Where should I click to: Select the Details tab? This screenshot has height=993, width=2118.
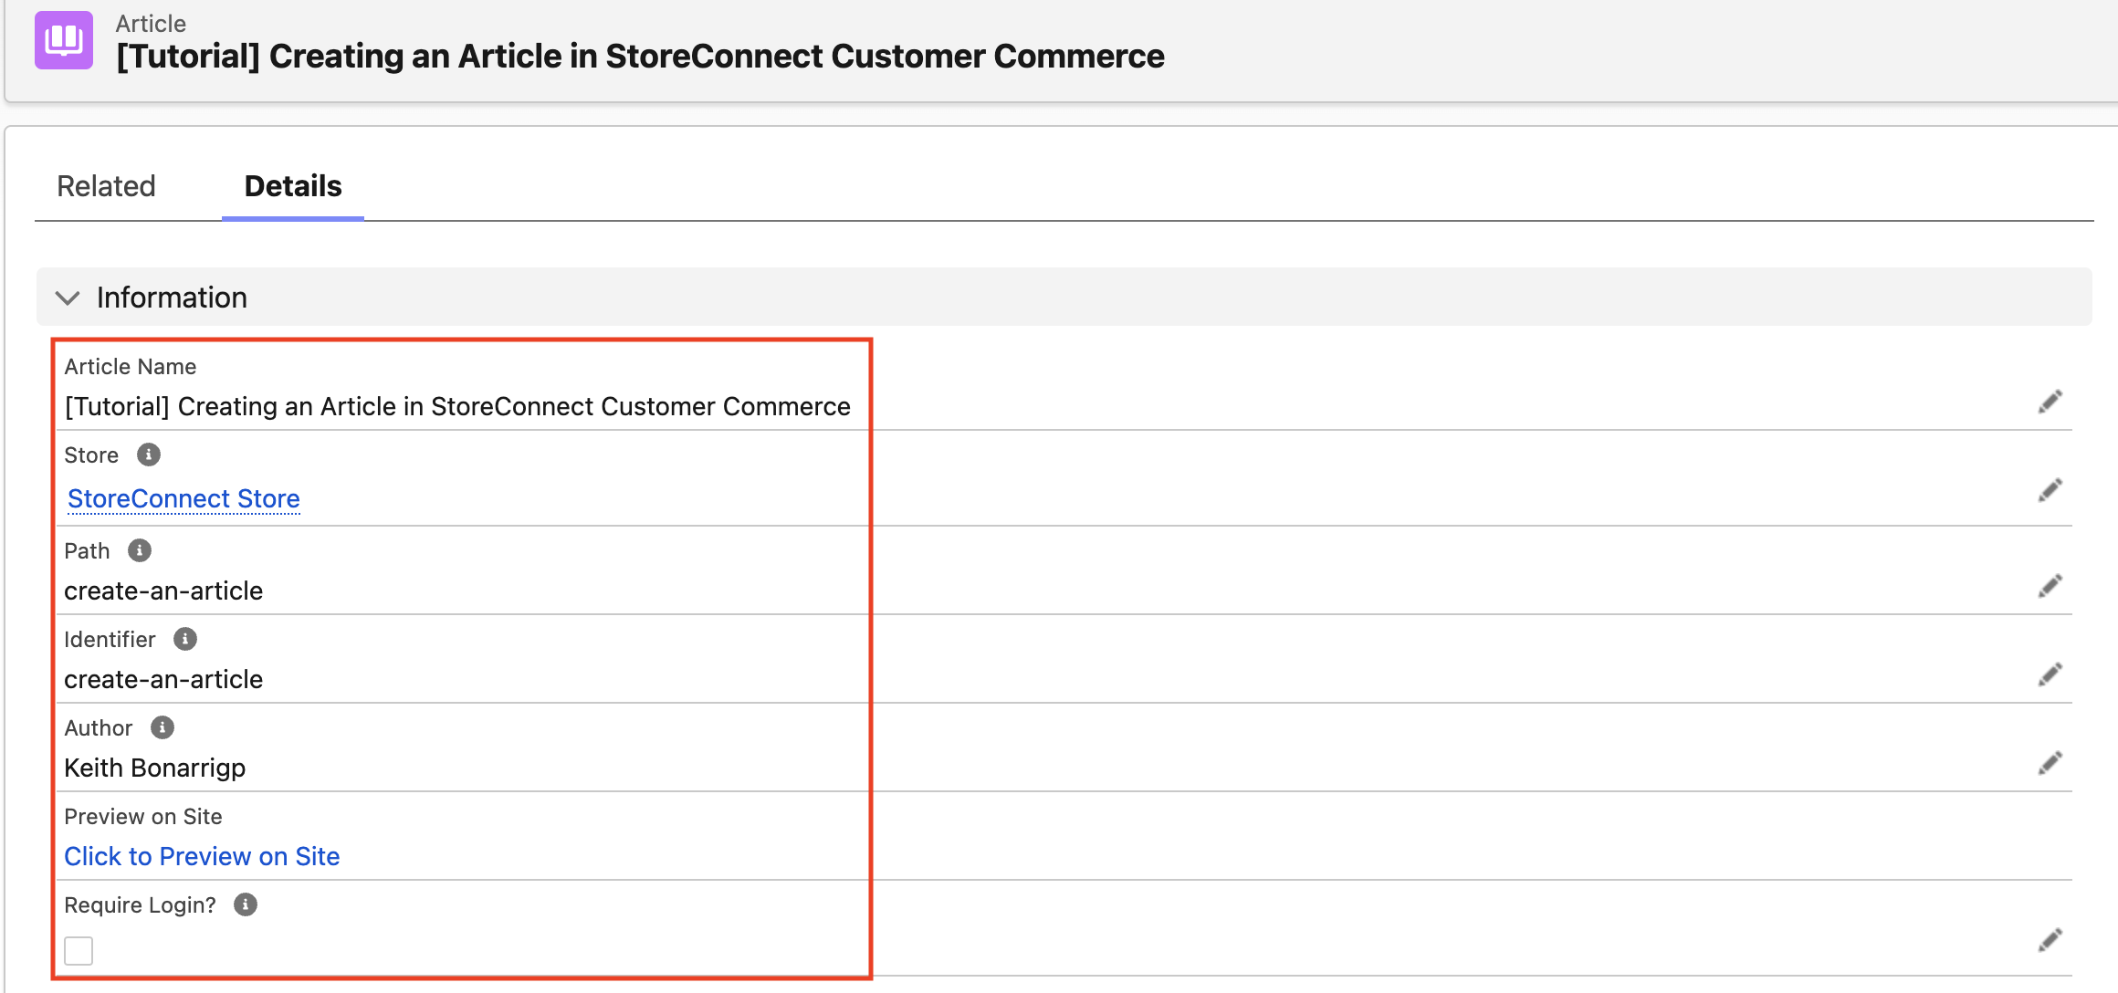point(293,186)
